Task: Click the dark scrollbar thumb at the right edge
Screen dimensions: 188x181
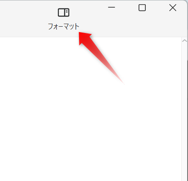Action: coord(188,120)
